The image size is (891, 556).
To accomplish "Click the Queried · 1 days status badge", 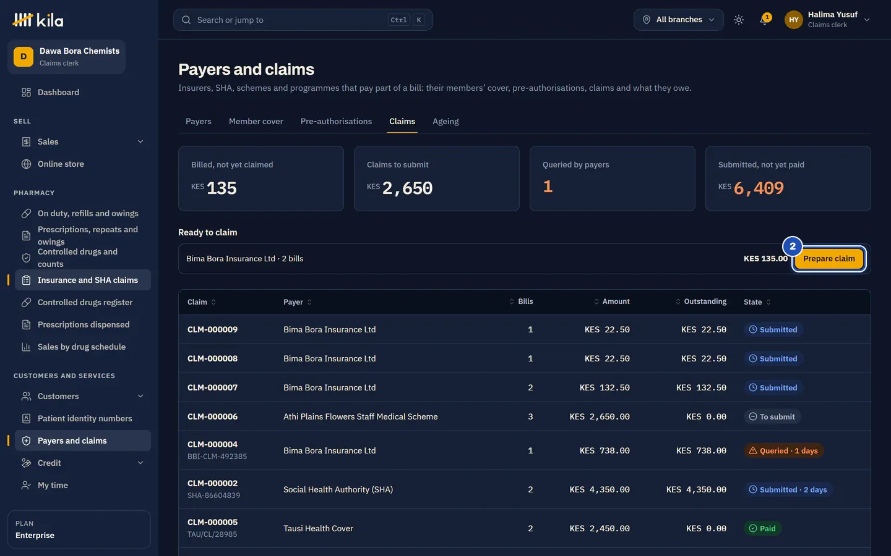I will [783, 451].
